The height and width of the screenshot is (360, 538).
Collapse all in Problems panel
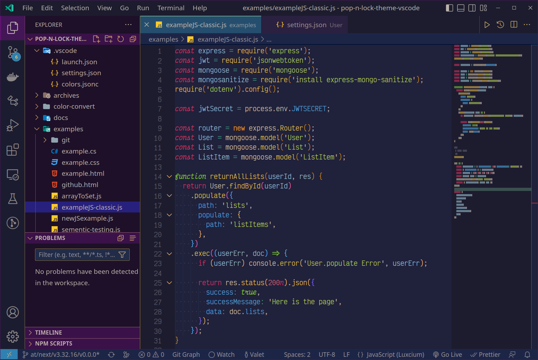point(121,238)
